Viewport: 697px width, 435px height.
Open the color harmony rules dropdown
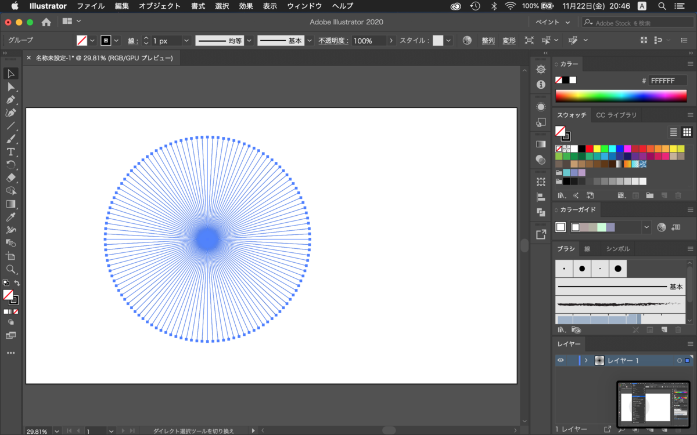[648, 226]
